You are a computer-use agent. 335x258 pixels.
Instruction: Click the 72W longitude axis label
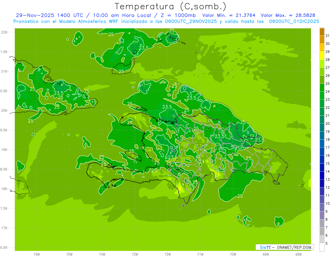click(167, 254)
